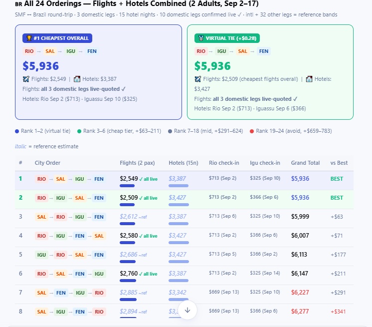The height and width of the screenshot is (327, 372).
Task: Click the $6,227 grand total in row 7
Action: [x=300, y=293]
